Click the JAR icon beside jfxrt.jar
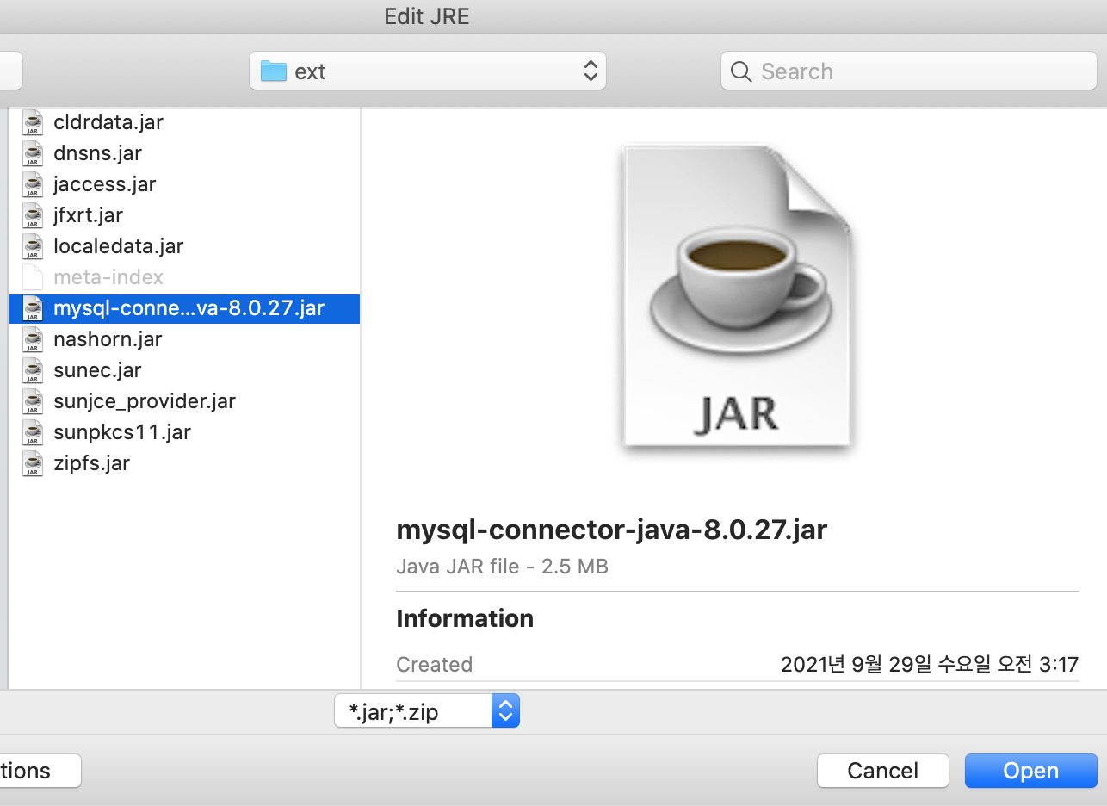Screen dimensions: 1107x806 click(32, 215)
